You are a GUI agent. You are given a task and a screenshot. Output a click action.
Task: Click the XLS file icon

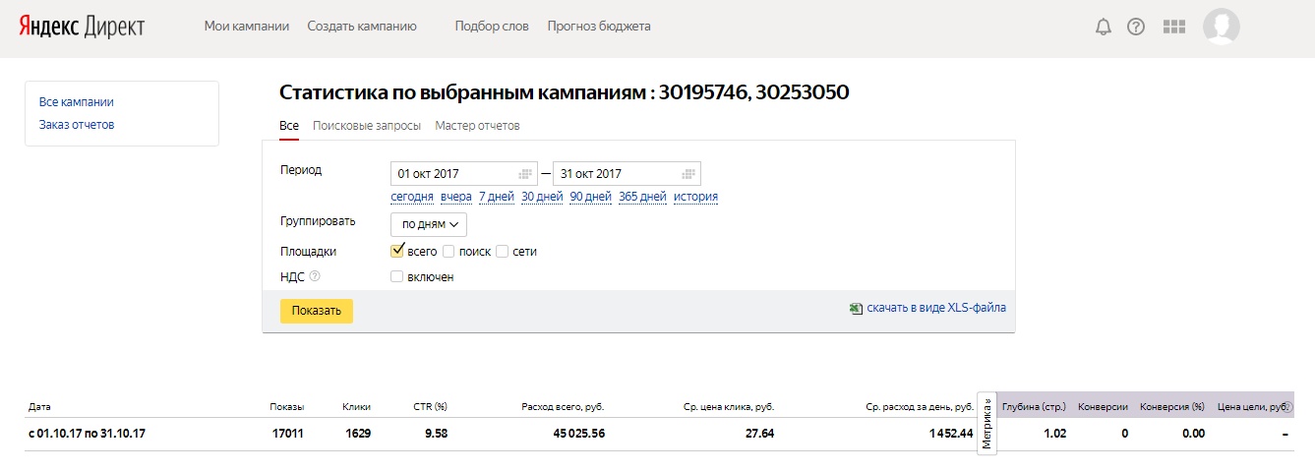tap(856, 308)
